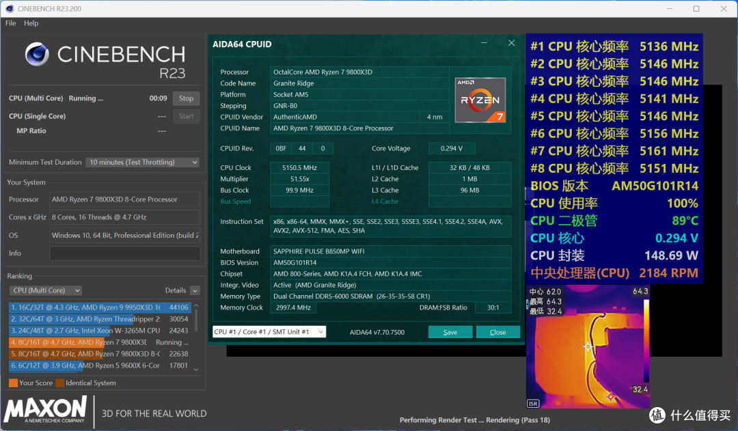Click the Cores x GHz field

125,217
